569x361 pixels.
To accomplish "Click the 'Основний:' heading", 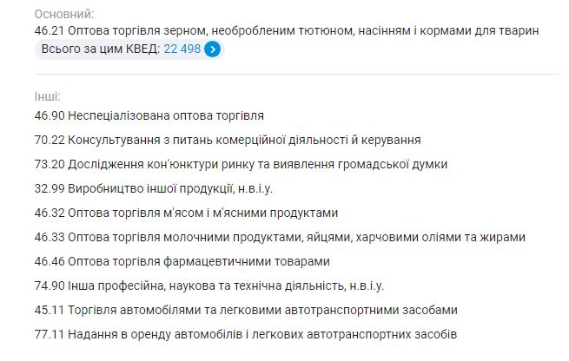I will click(x=63, y=14).
